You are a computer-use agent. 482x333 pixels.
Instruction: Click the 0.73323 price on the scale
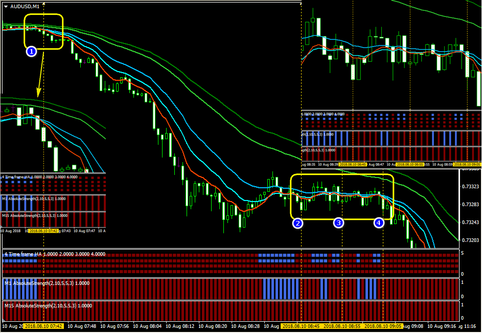point(471,186)
